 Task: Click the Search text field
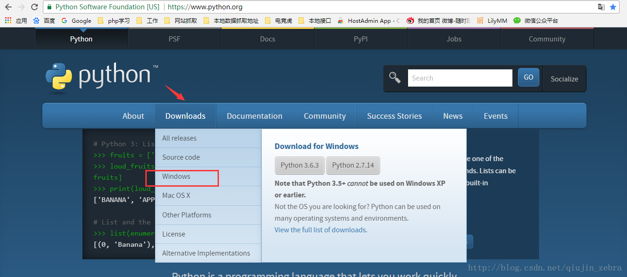(460, 78)
